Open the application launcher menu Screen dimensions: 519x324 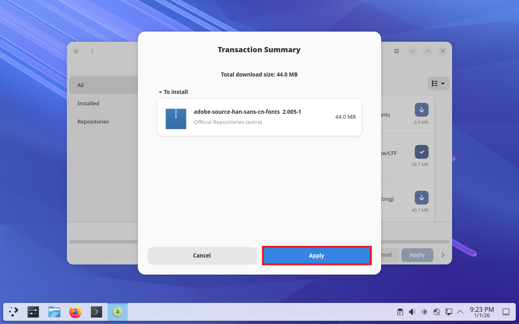[14, 312]
